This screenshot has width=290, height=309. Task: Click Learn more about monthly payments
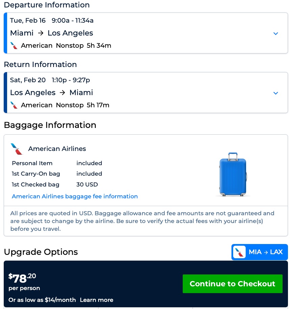[96, 300]
